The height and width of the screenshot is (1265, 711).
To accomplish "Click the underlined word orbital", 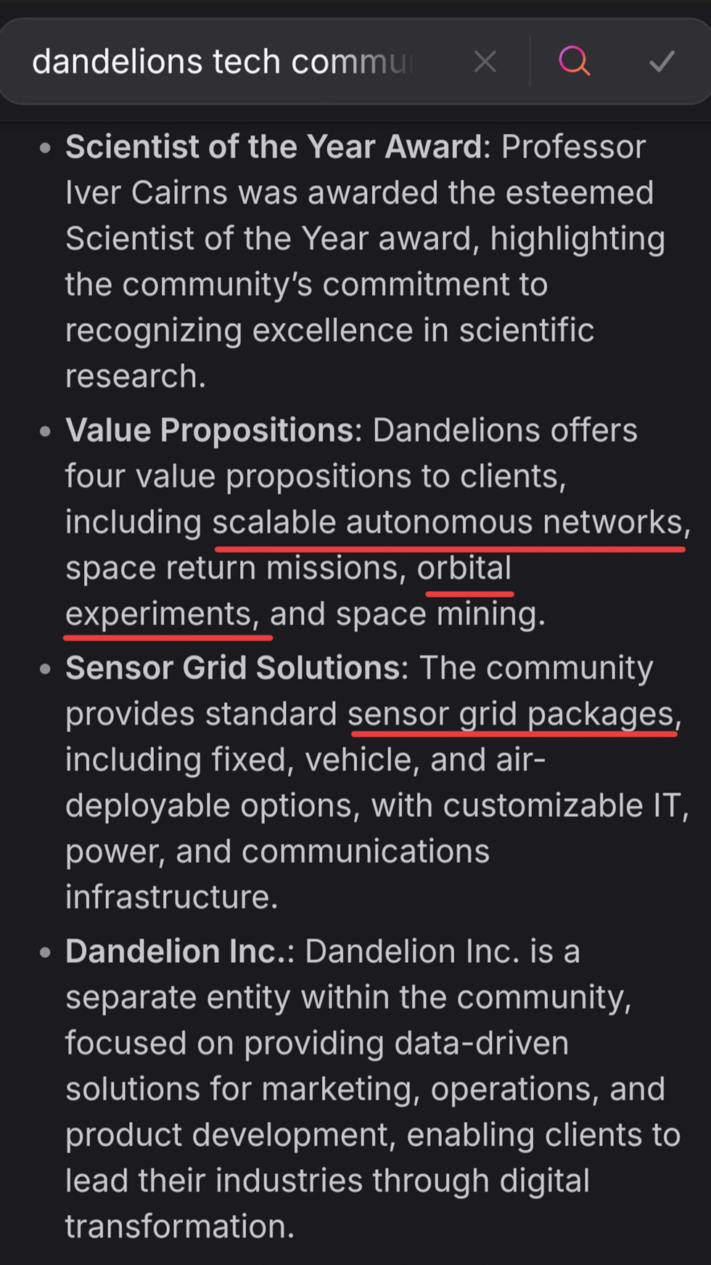I will 464,569.
